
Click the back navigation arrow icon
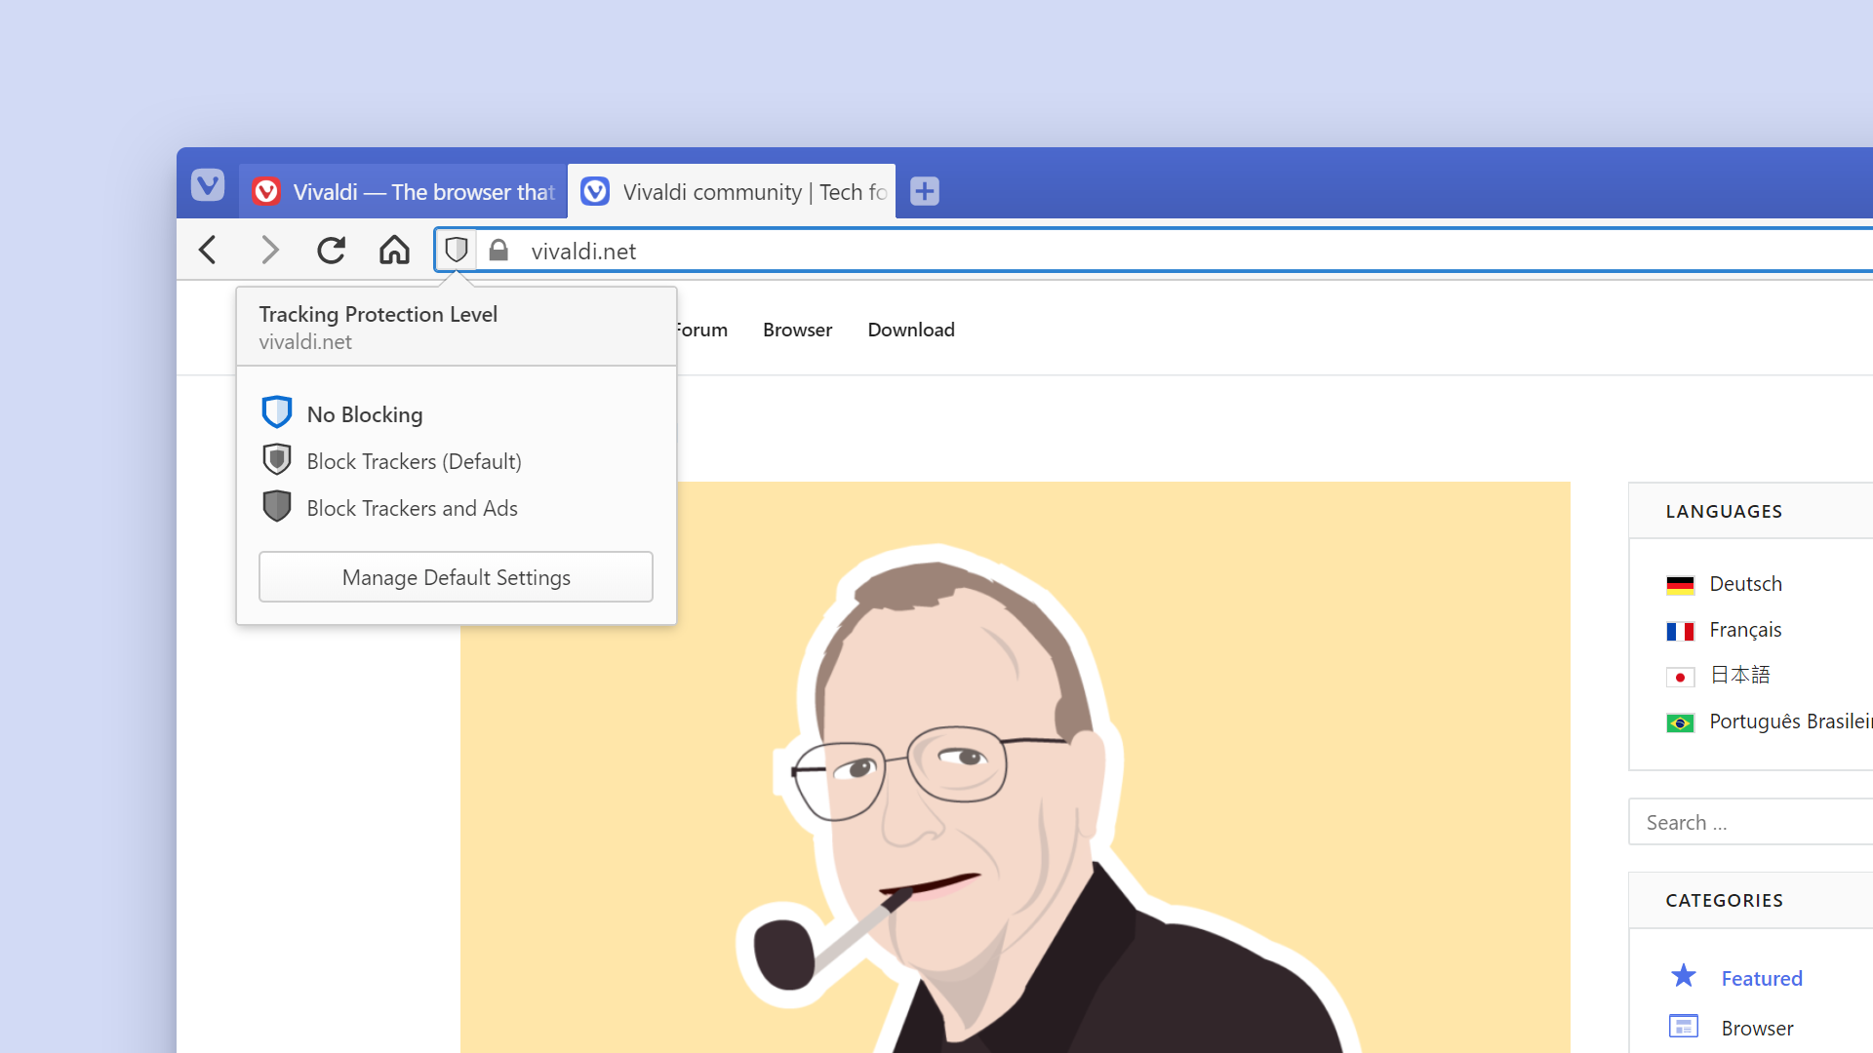(209, 251)
